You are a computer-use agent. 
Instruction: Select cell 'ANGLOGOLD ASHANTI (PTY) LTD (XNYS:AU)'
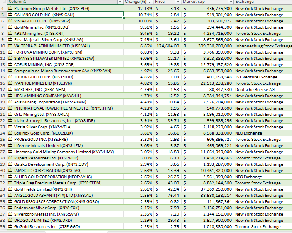65,195
